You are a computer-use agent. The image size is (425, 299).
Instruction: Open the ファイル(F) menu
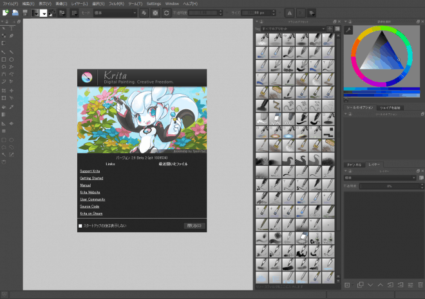pyautogui.click(x=10, y=4)
